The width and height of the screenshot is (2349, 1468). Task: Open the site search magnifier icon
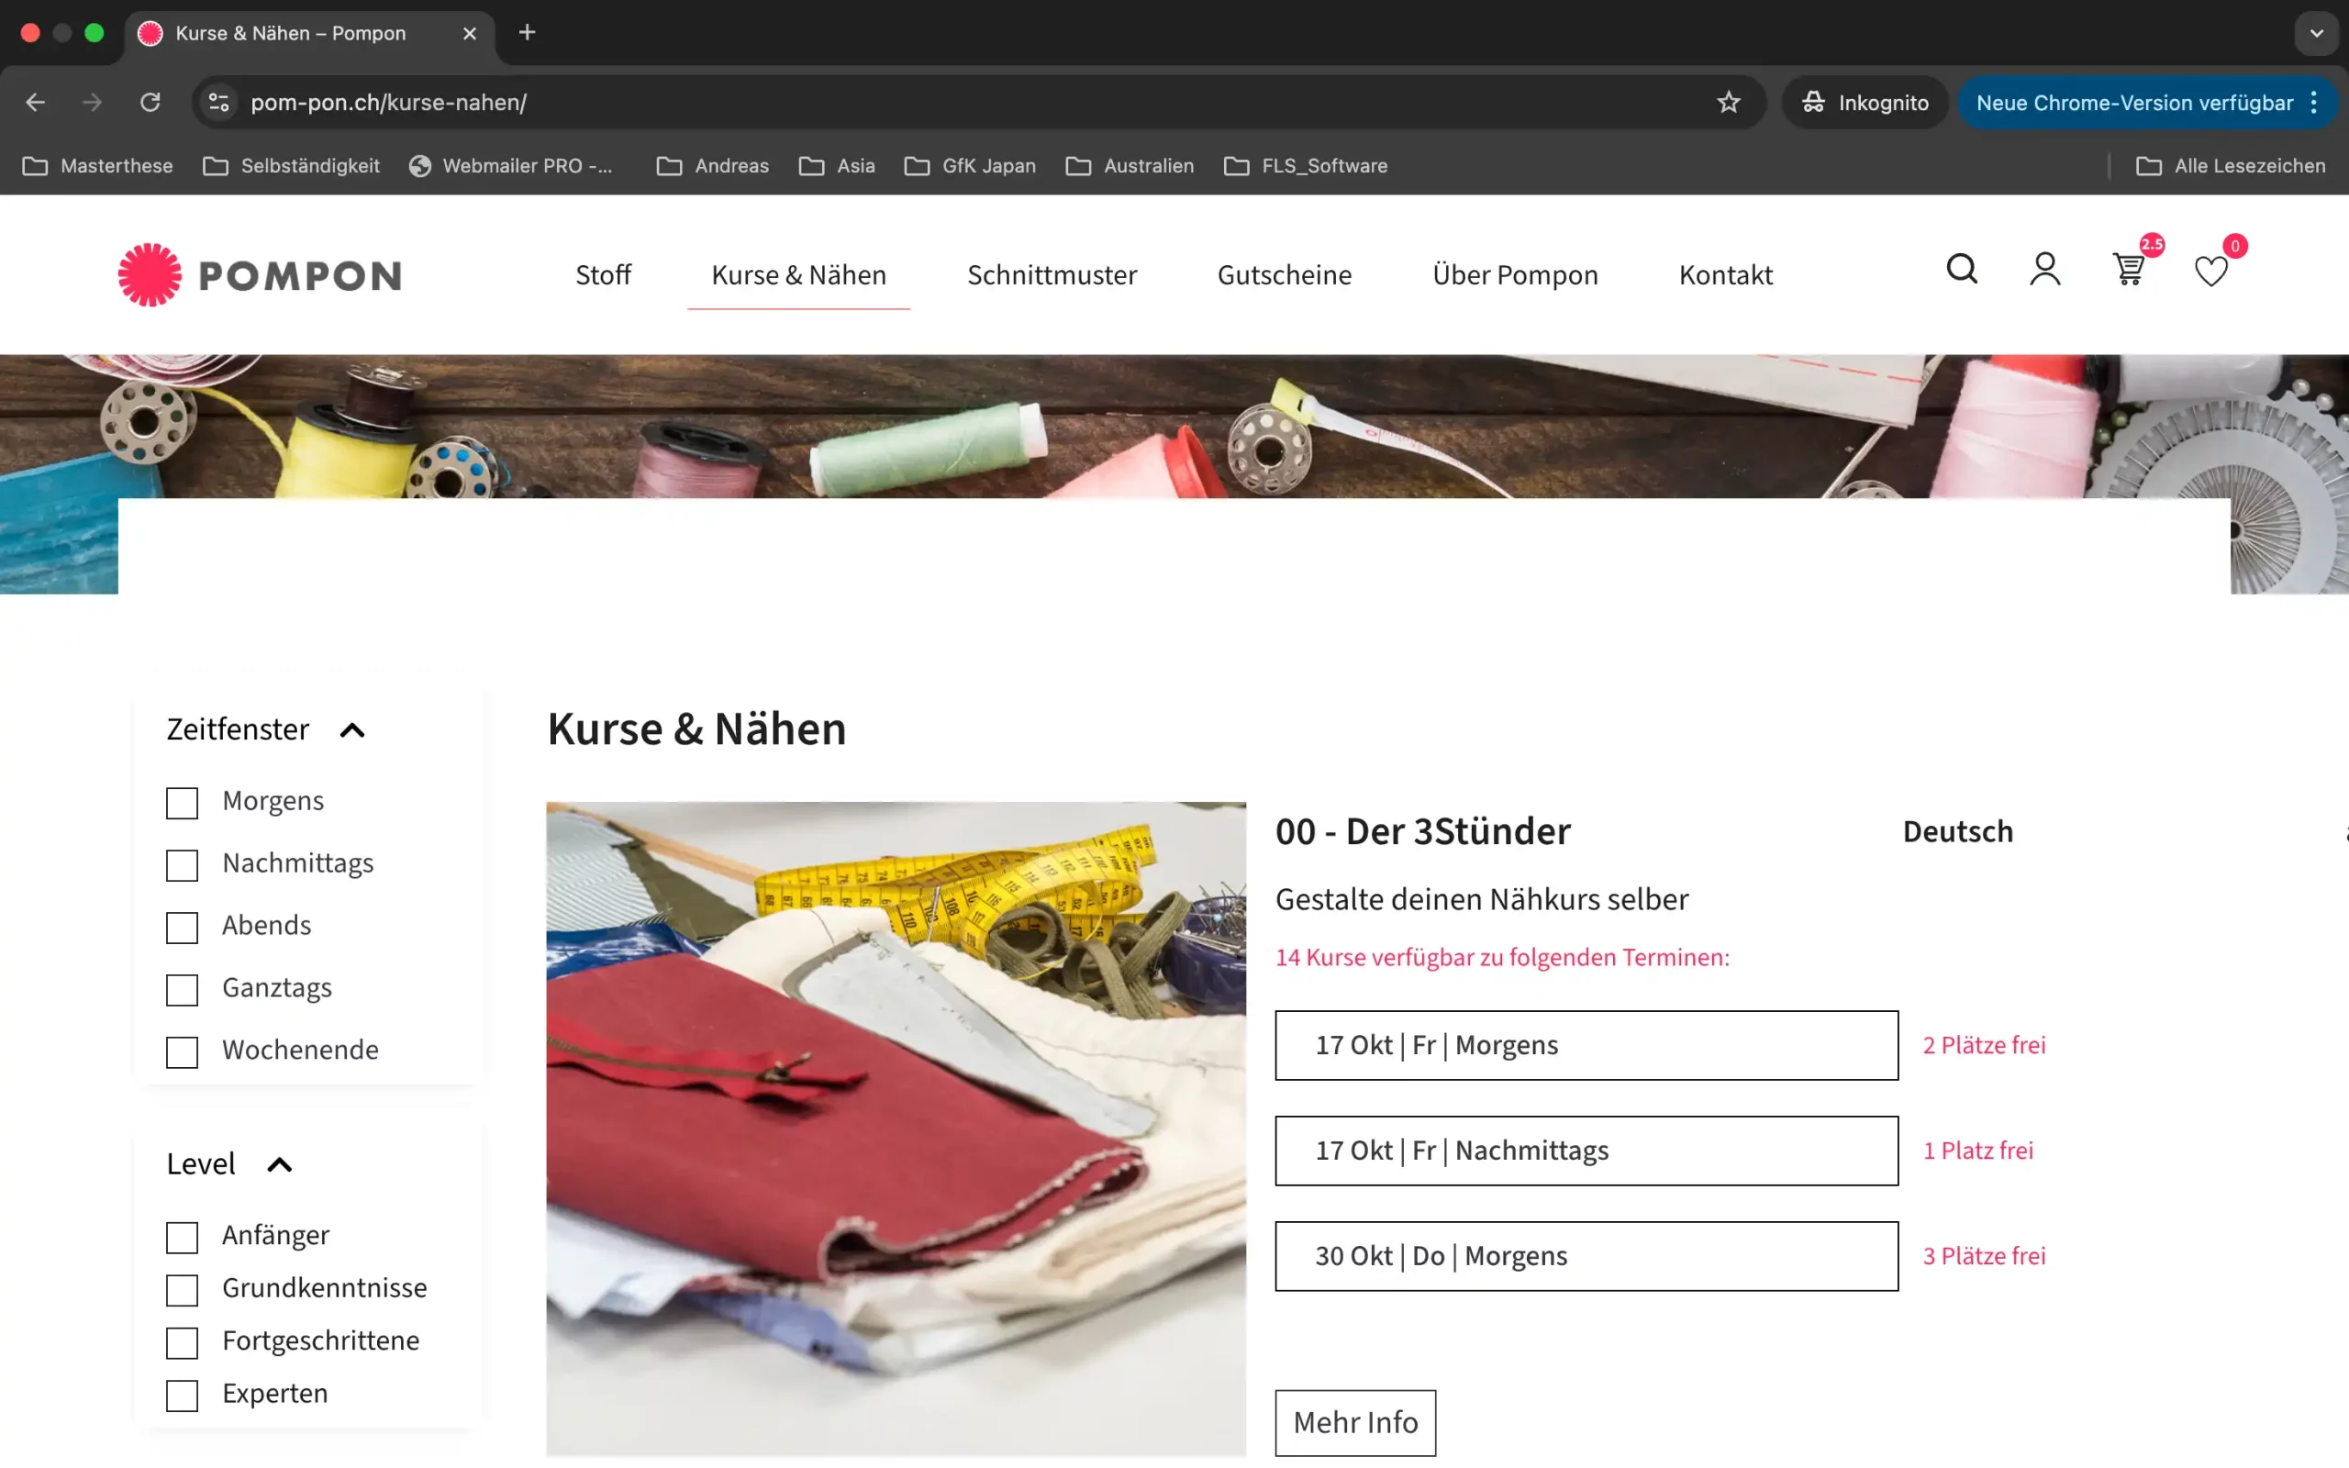[x=1961, y=269]
